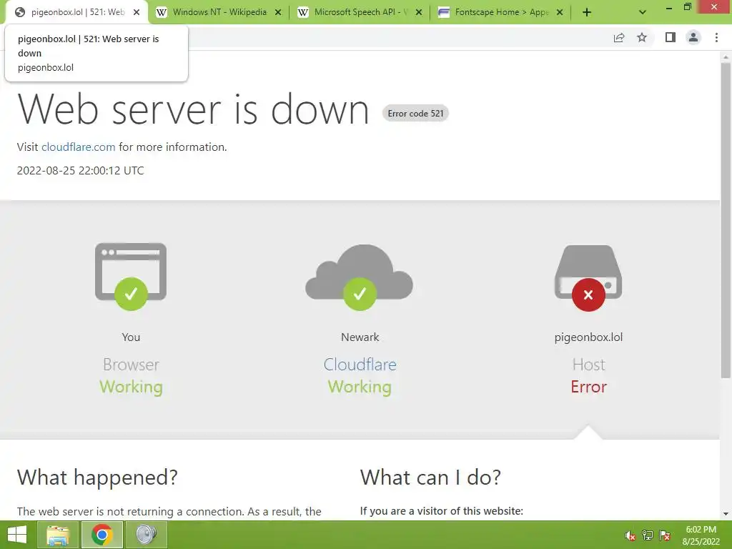Switch to the Fontscape Home tab
This screenshot has width=732, height=549.
pyautogui.click(x=502, y=12)
